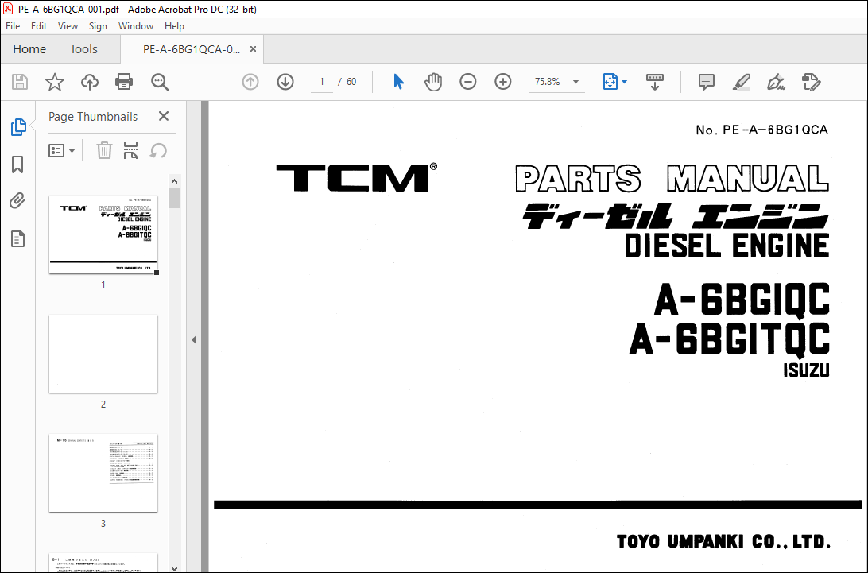Add a comment sticky note

707,82
